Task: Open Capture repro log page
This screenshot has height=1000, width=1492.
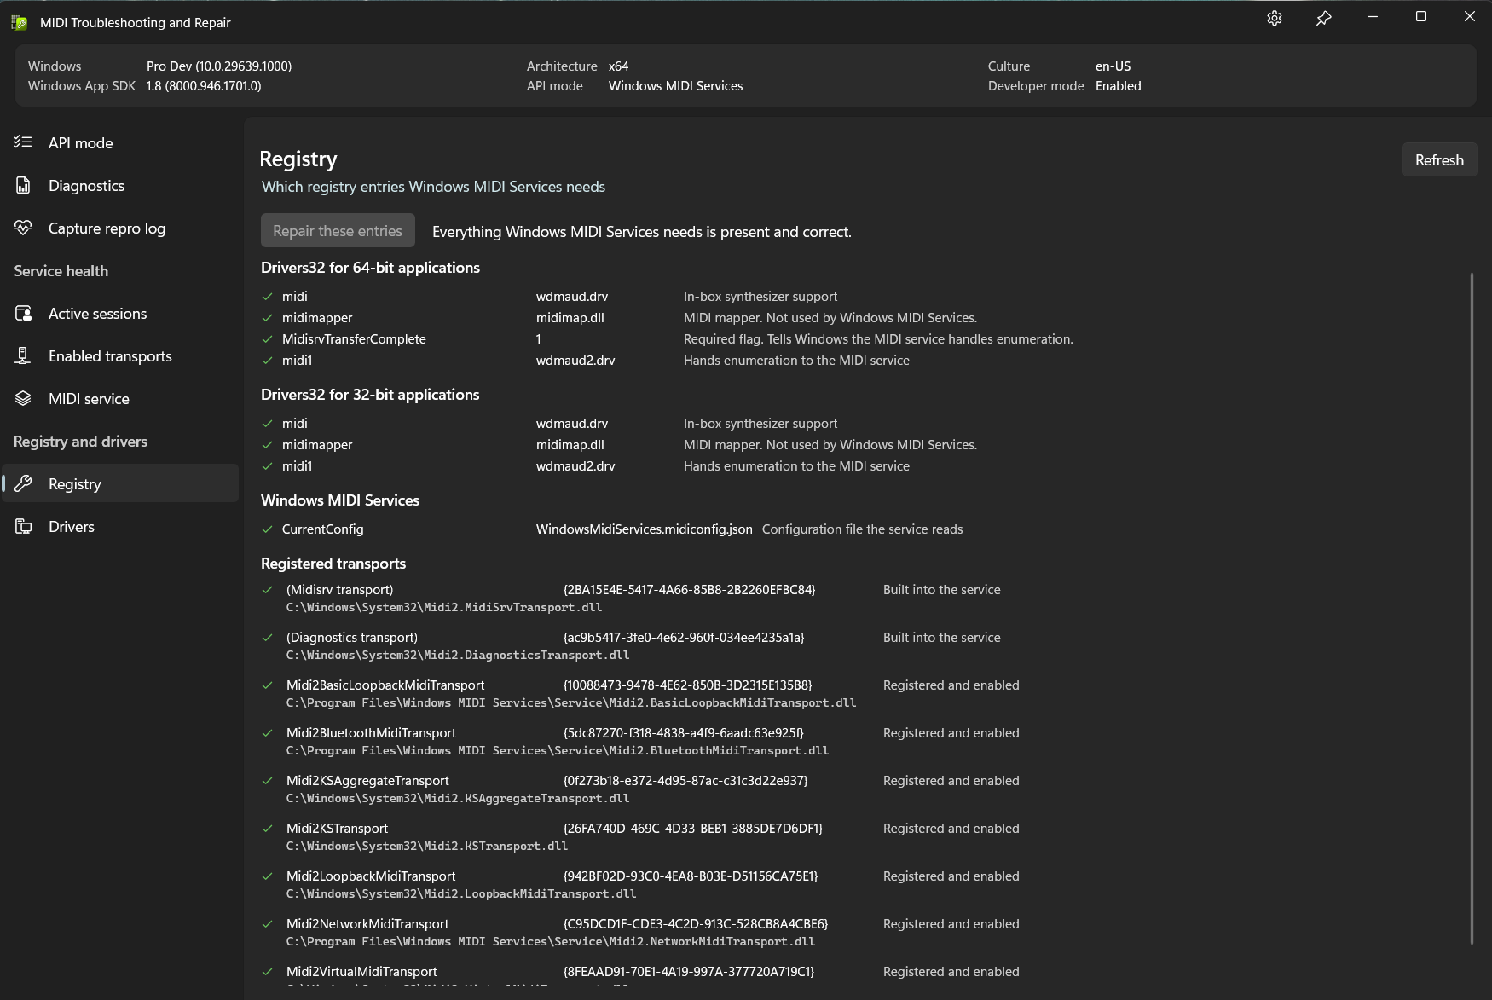Action: click(120, 228)
